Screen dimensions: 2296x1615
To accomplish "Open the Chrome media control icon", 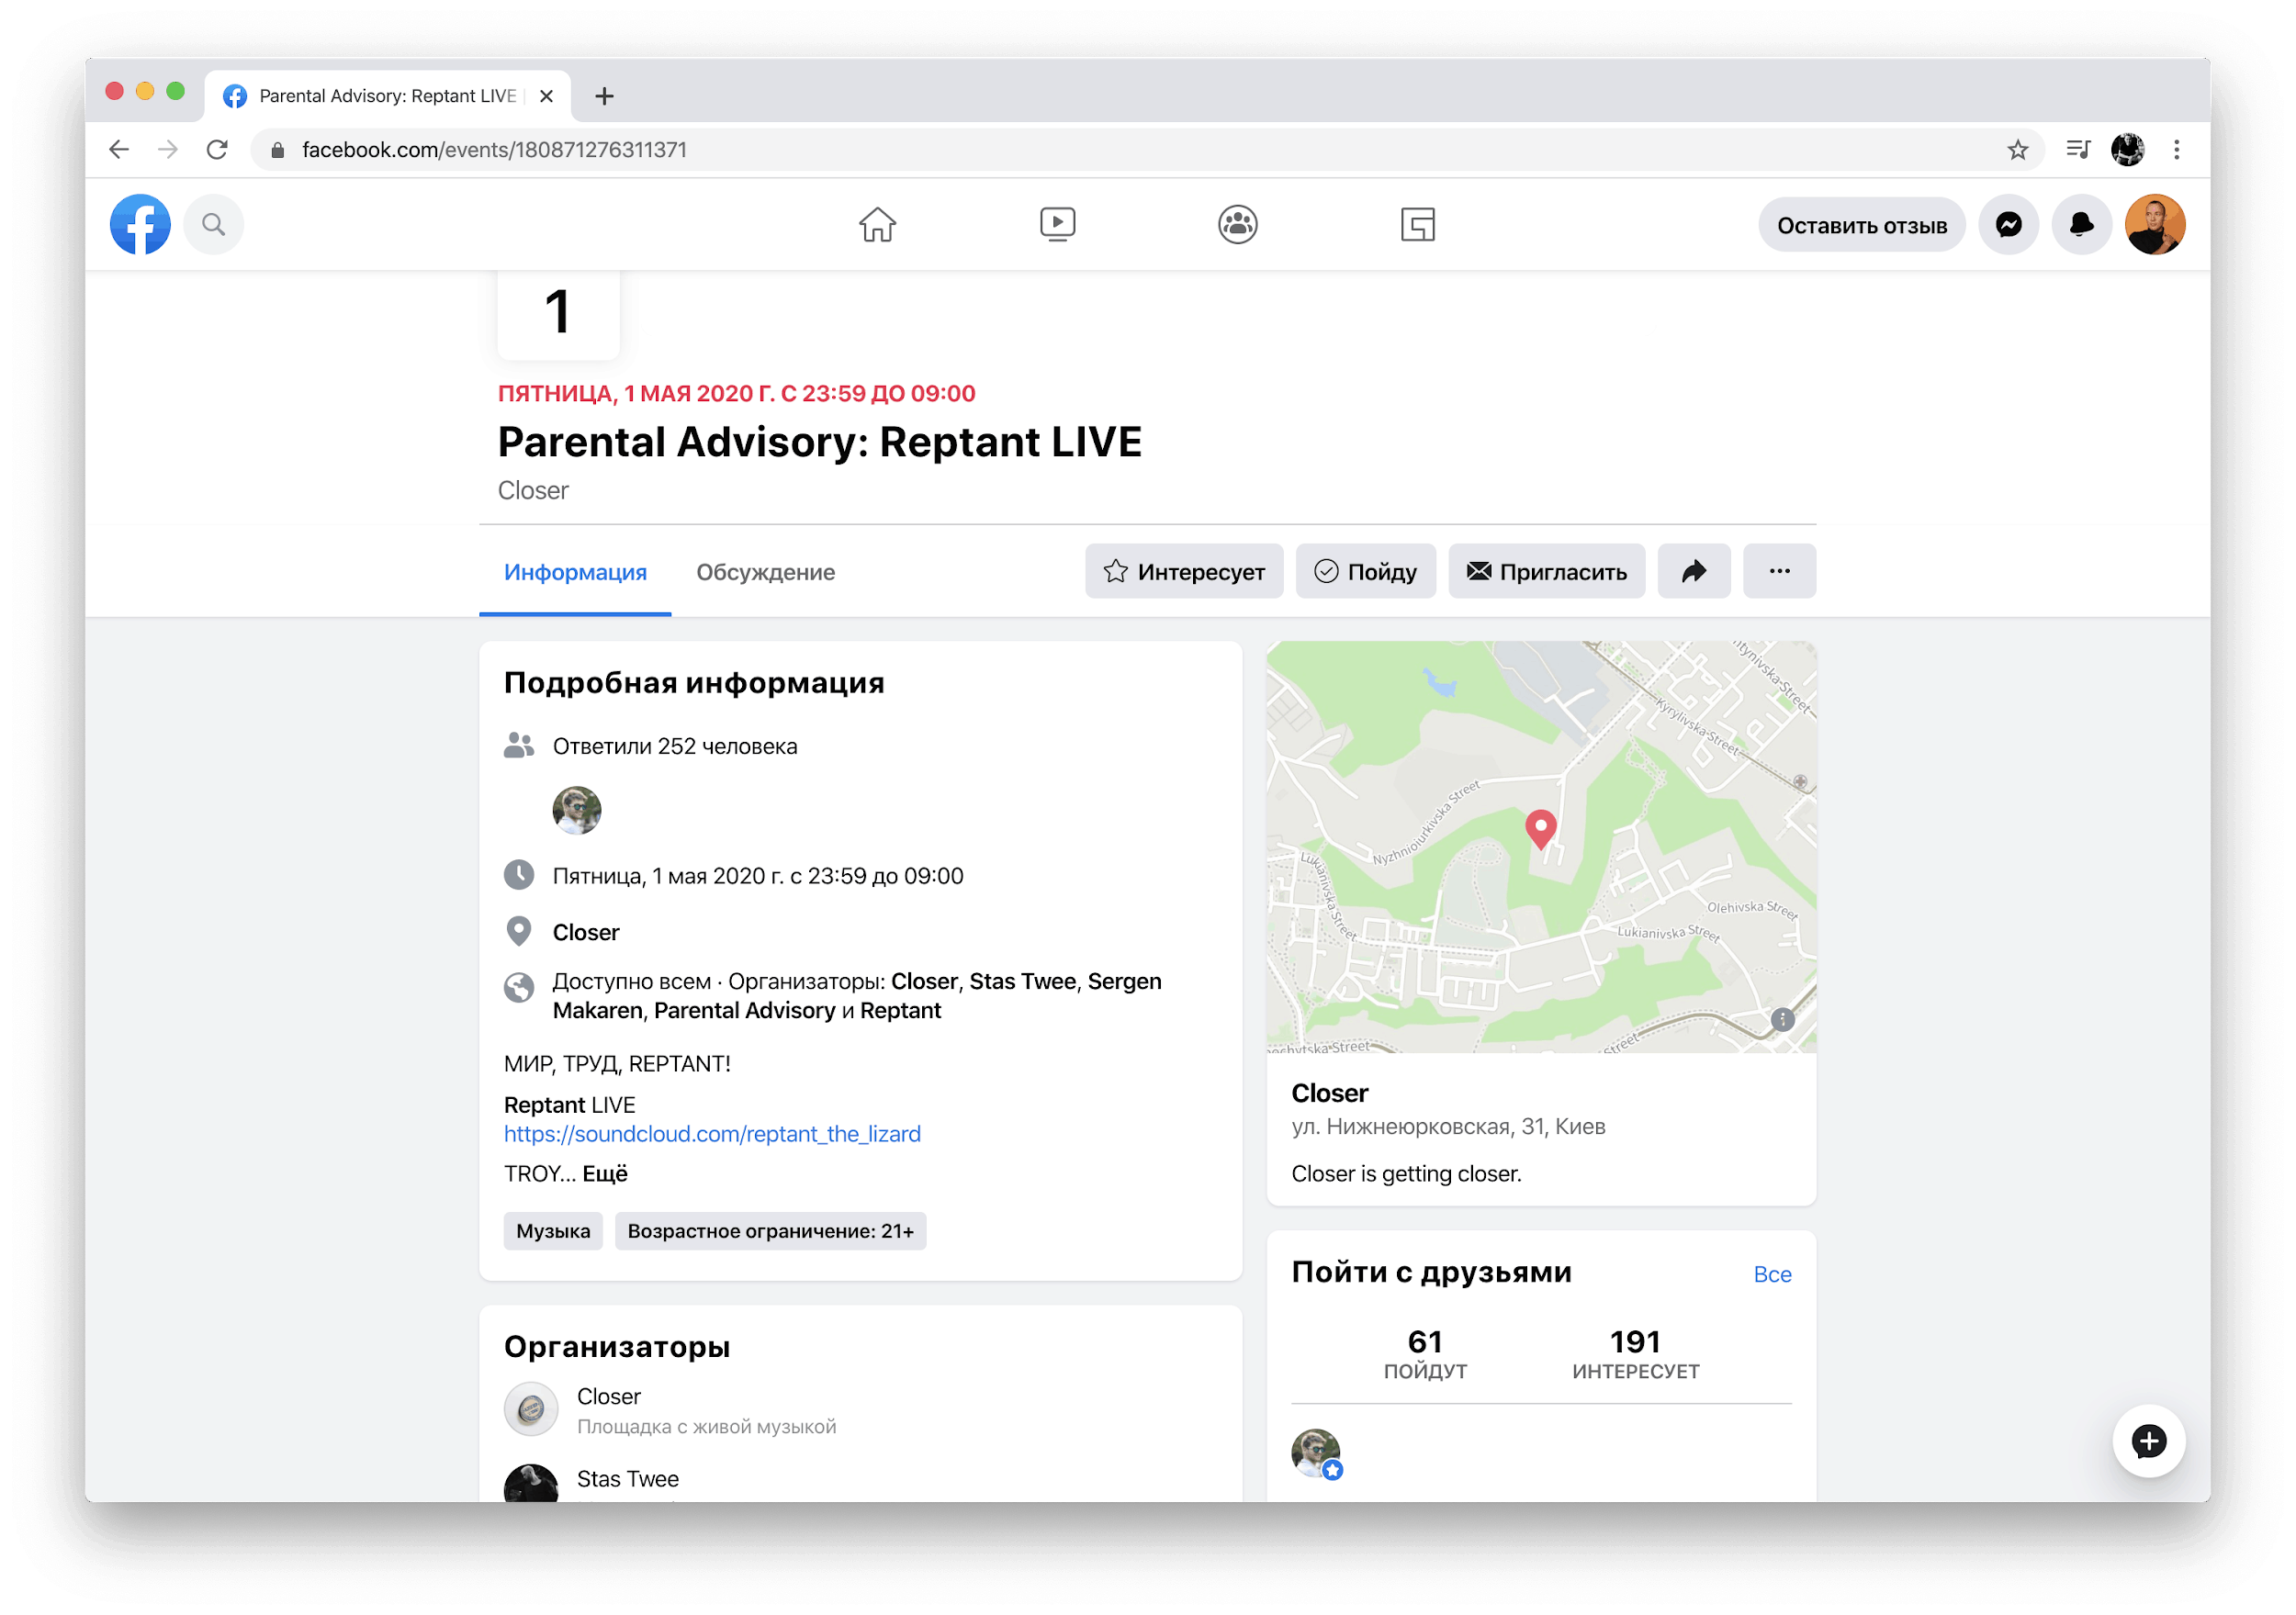I will point(2077,150).
